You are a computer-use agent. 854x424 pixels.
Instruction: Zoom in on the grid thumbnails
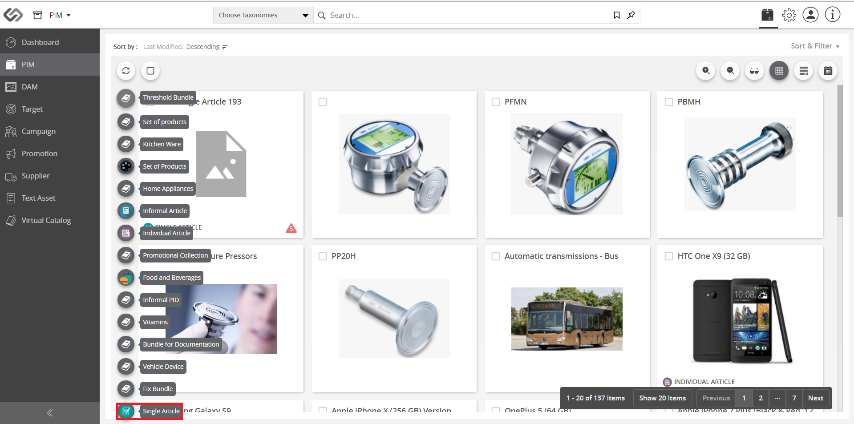point(706,71)
